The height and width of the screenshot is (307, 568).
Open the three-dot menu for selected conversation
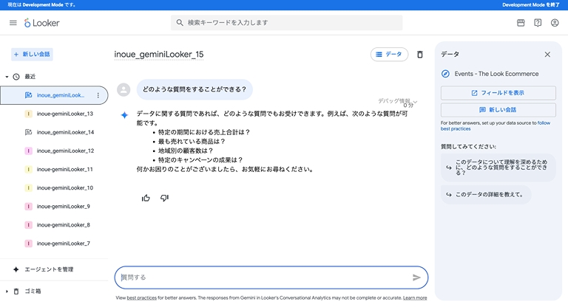pos(98,95)
